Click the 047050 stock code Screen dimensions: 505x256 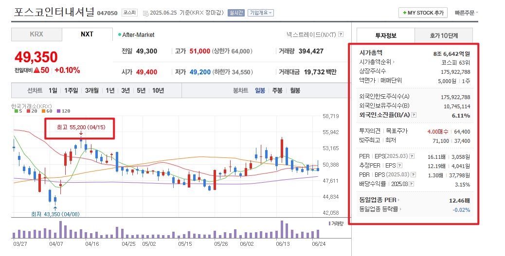[x=107, y=13]
